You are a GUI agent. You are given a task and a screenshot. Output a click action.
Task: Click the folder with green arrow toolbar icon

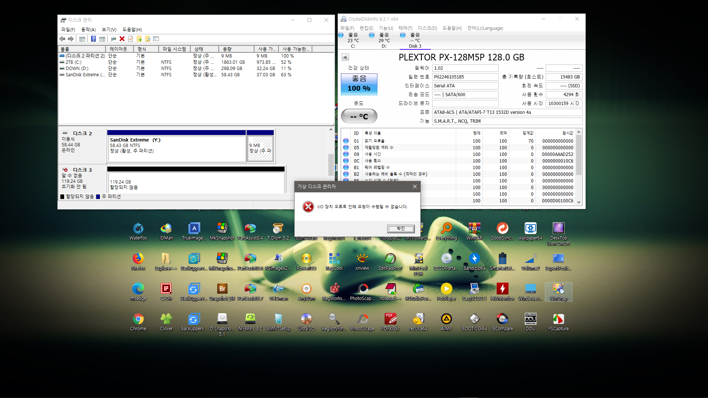(x=139, y=39)
